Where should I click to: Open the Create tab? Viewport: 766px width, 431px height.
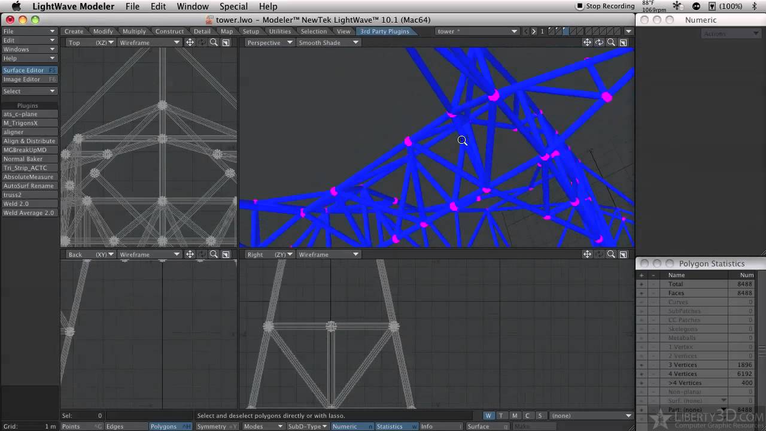[74, 31]
